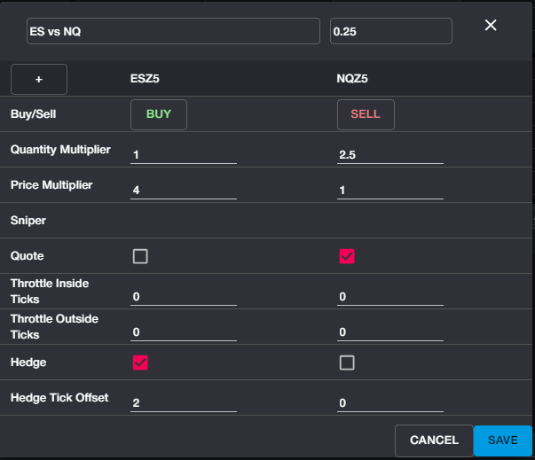Click ESZ5 Quantity Multiplier field
535x460 pixels.
click(184, 155)
